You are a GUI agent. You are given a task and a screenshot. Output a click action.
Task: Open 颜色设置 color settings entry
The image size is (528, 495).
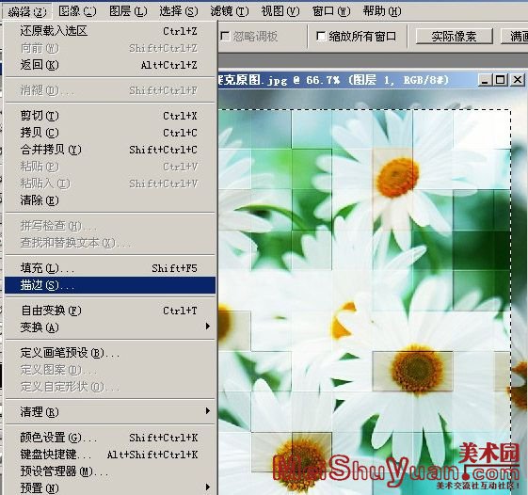click(110, 438)
